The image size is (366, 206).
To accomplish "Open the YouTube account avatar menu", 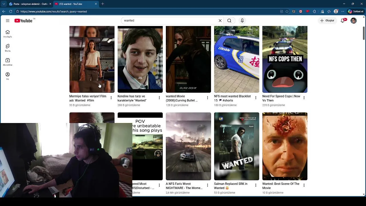I will pos(354,21).
